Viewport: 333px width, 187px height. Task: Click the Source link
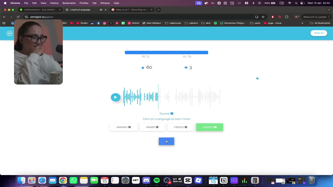[164, 113]
